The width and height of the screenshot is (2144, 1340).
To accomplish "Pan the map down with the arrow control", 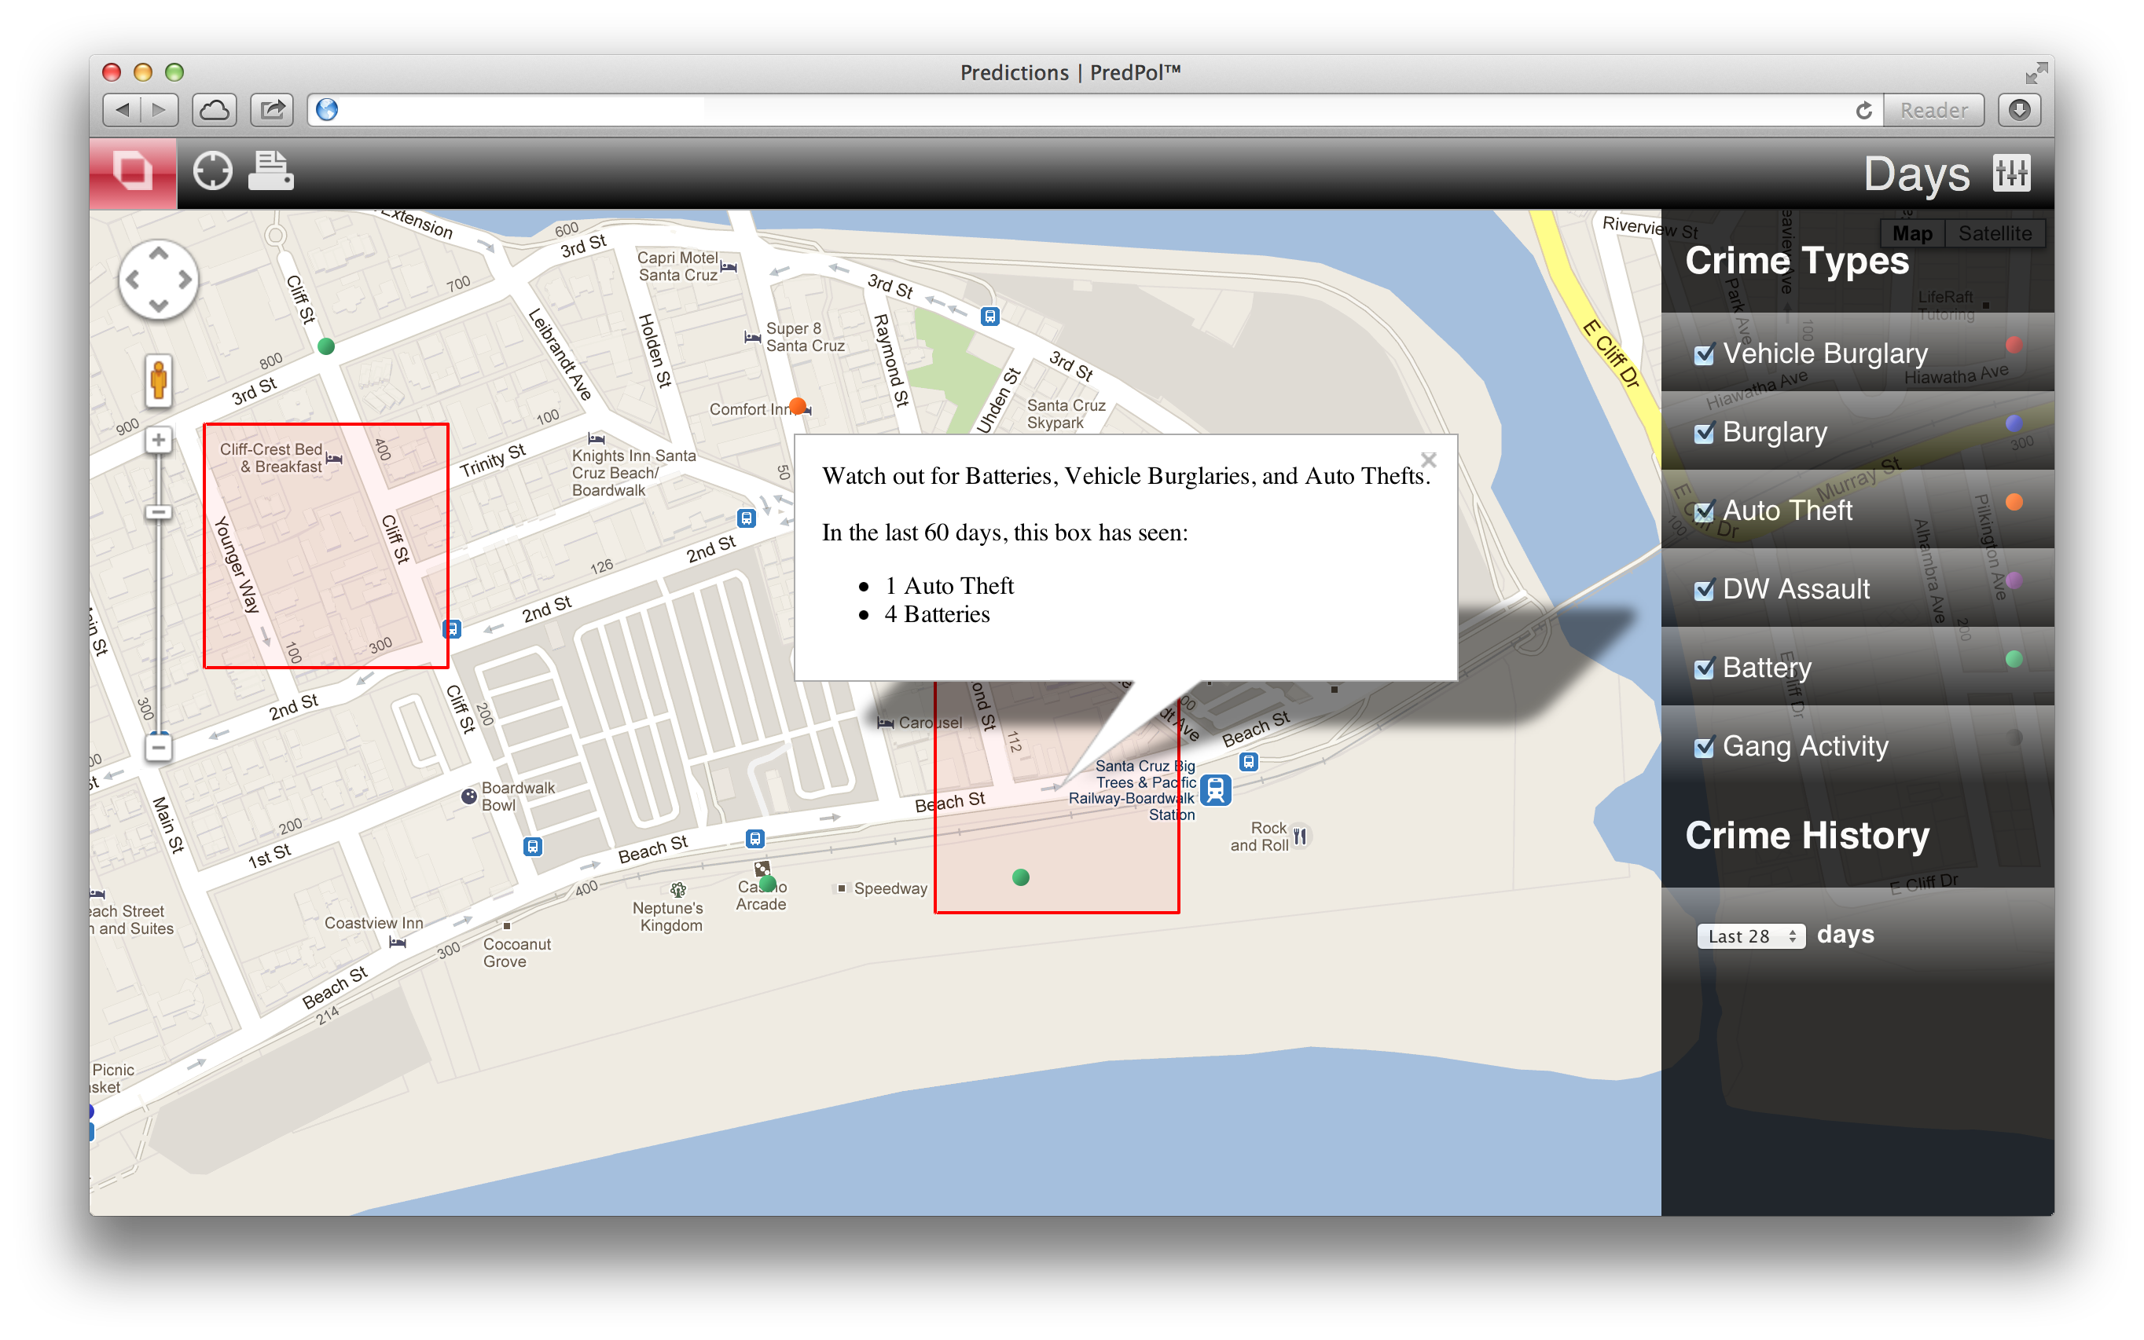I will click(x=159, y=306).
